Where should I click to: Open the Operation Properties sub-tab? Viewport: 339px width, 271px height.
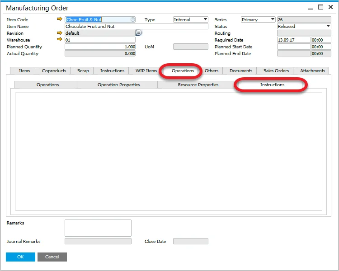coord(118,85)
